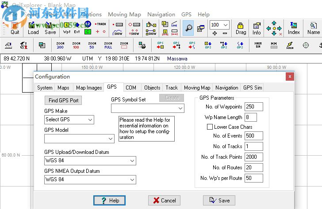Image resolution: width=322 pixels, height=209 pixels.
Task: Switch to the Map Images tab
Action: [x=89, y=88]
